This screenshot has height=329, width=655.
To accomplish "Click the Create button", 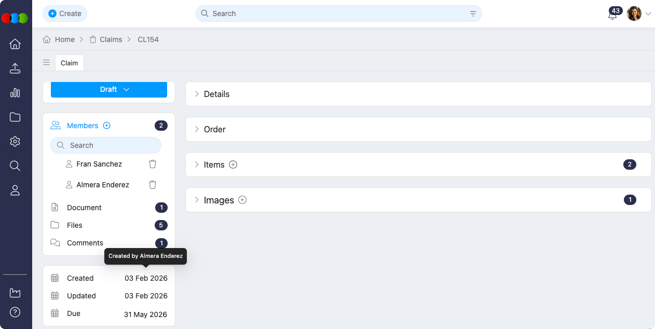I will point(65,13).
